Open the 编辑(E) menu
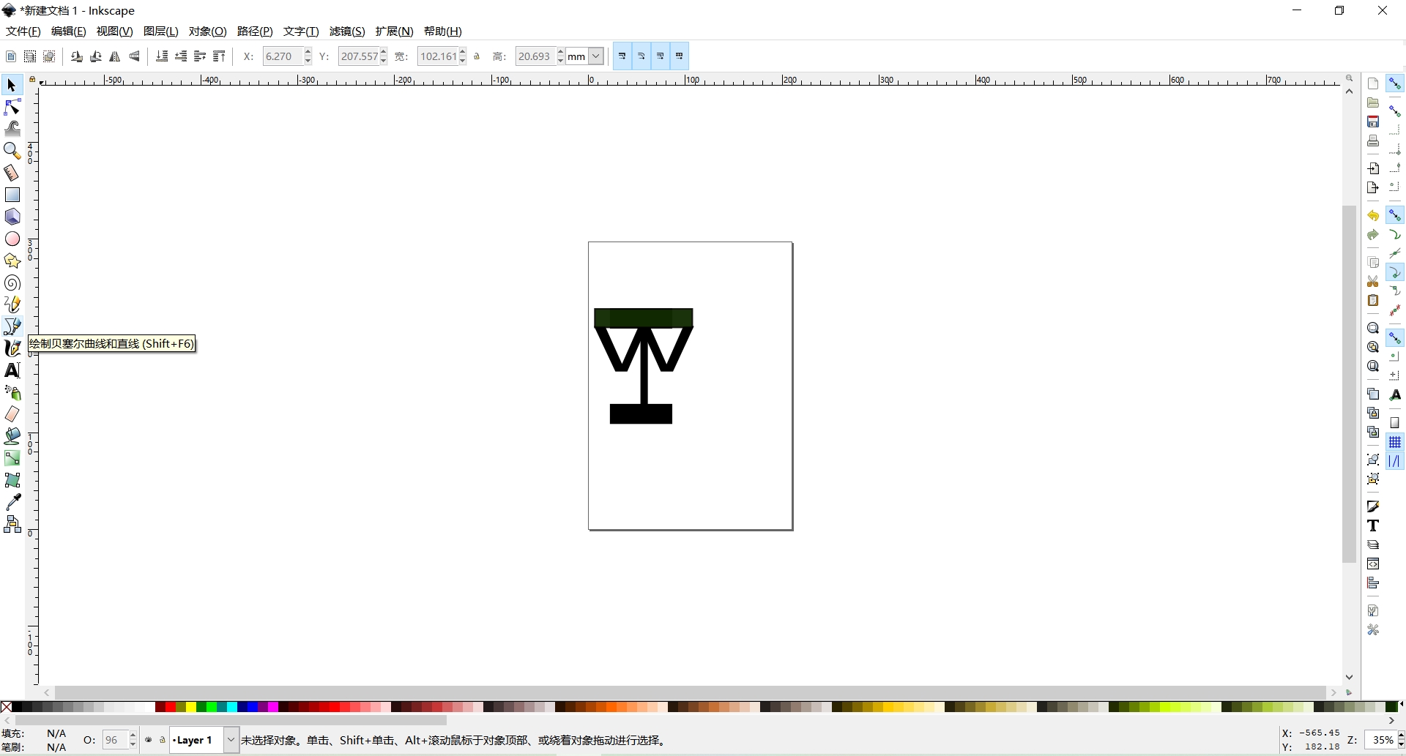This screenshot has width=1406, height=756. click(x=69, y=31)
